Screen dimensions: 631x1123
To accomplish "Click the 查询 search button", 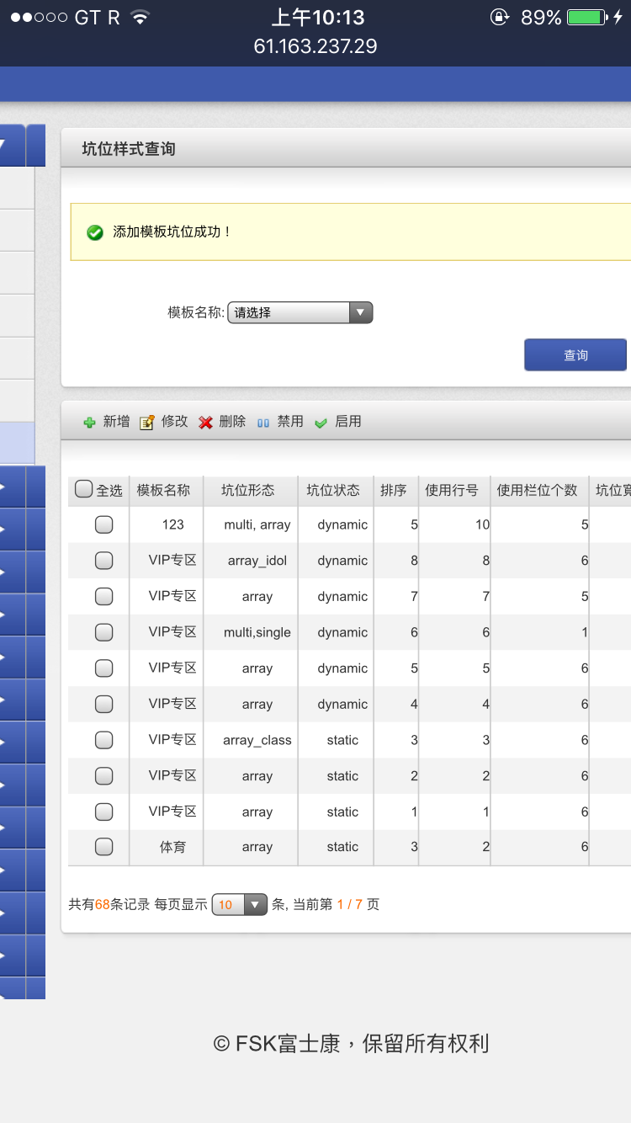I will pyautogui.click(x=575, y=355).
